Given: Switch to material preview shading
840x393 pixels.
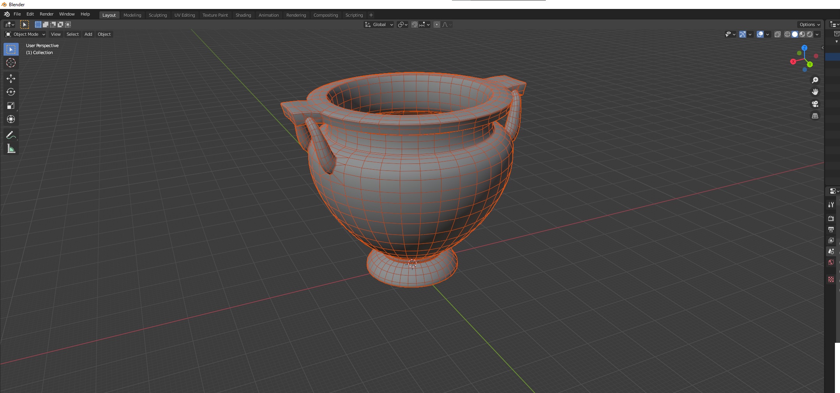Looking at the screenshot, I should tap(802, 34).
